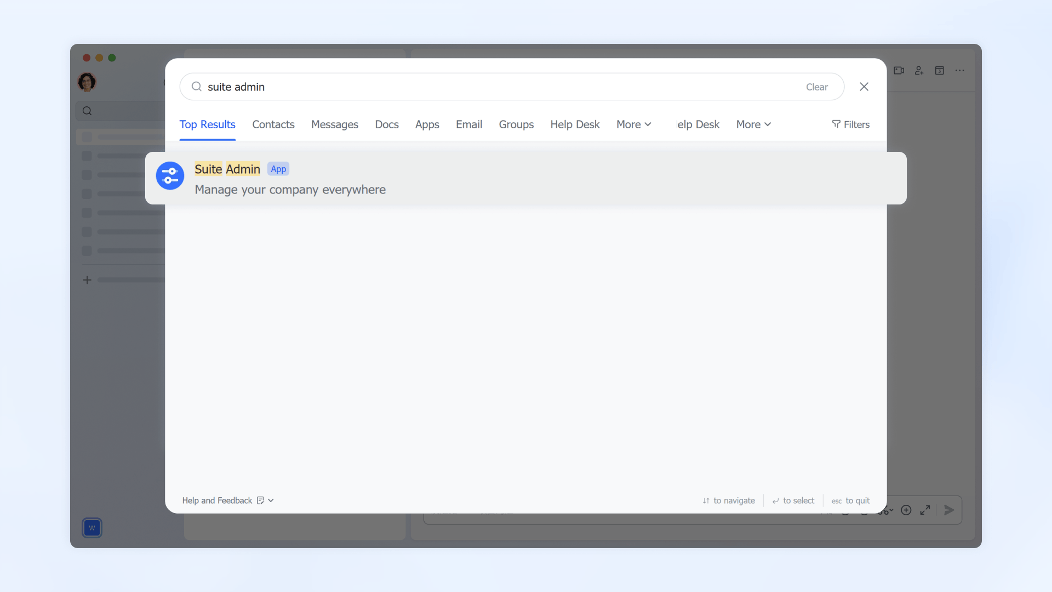
Task: Click the plus icon in the left sidebar
Action: coord(87,280)
